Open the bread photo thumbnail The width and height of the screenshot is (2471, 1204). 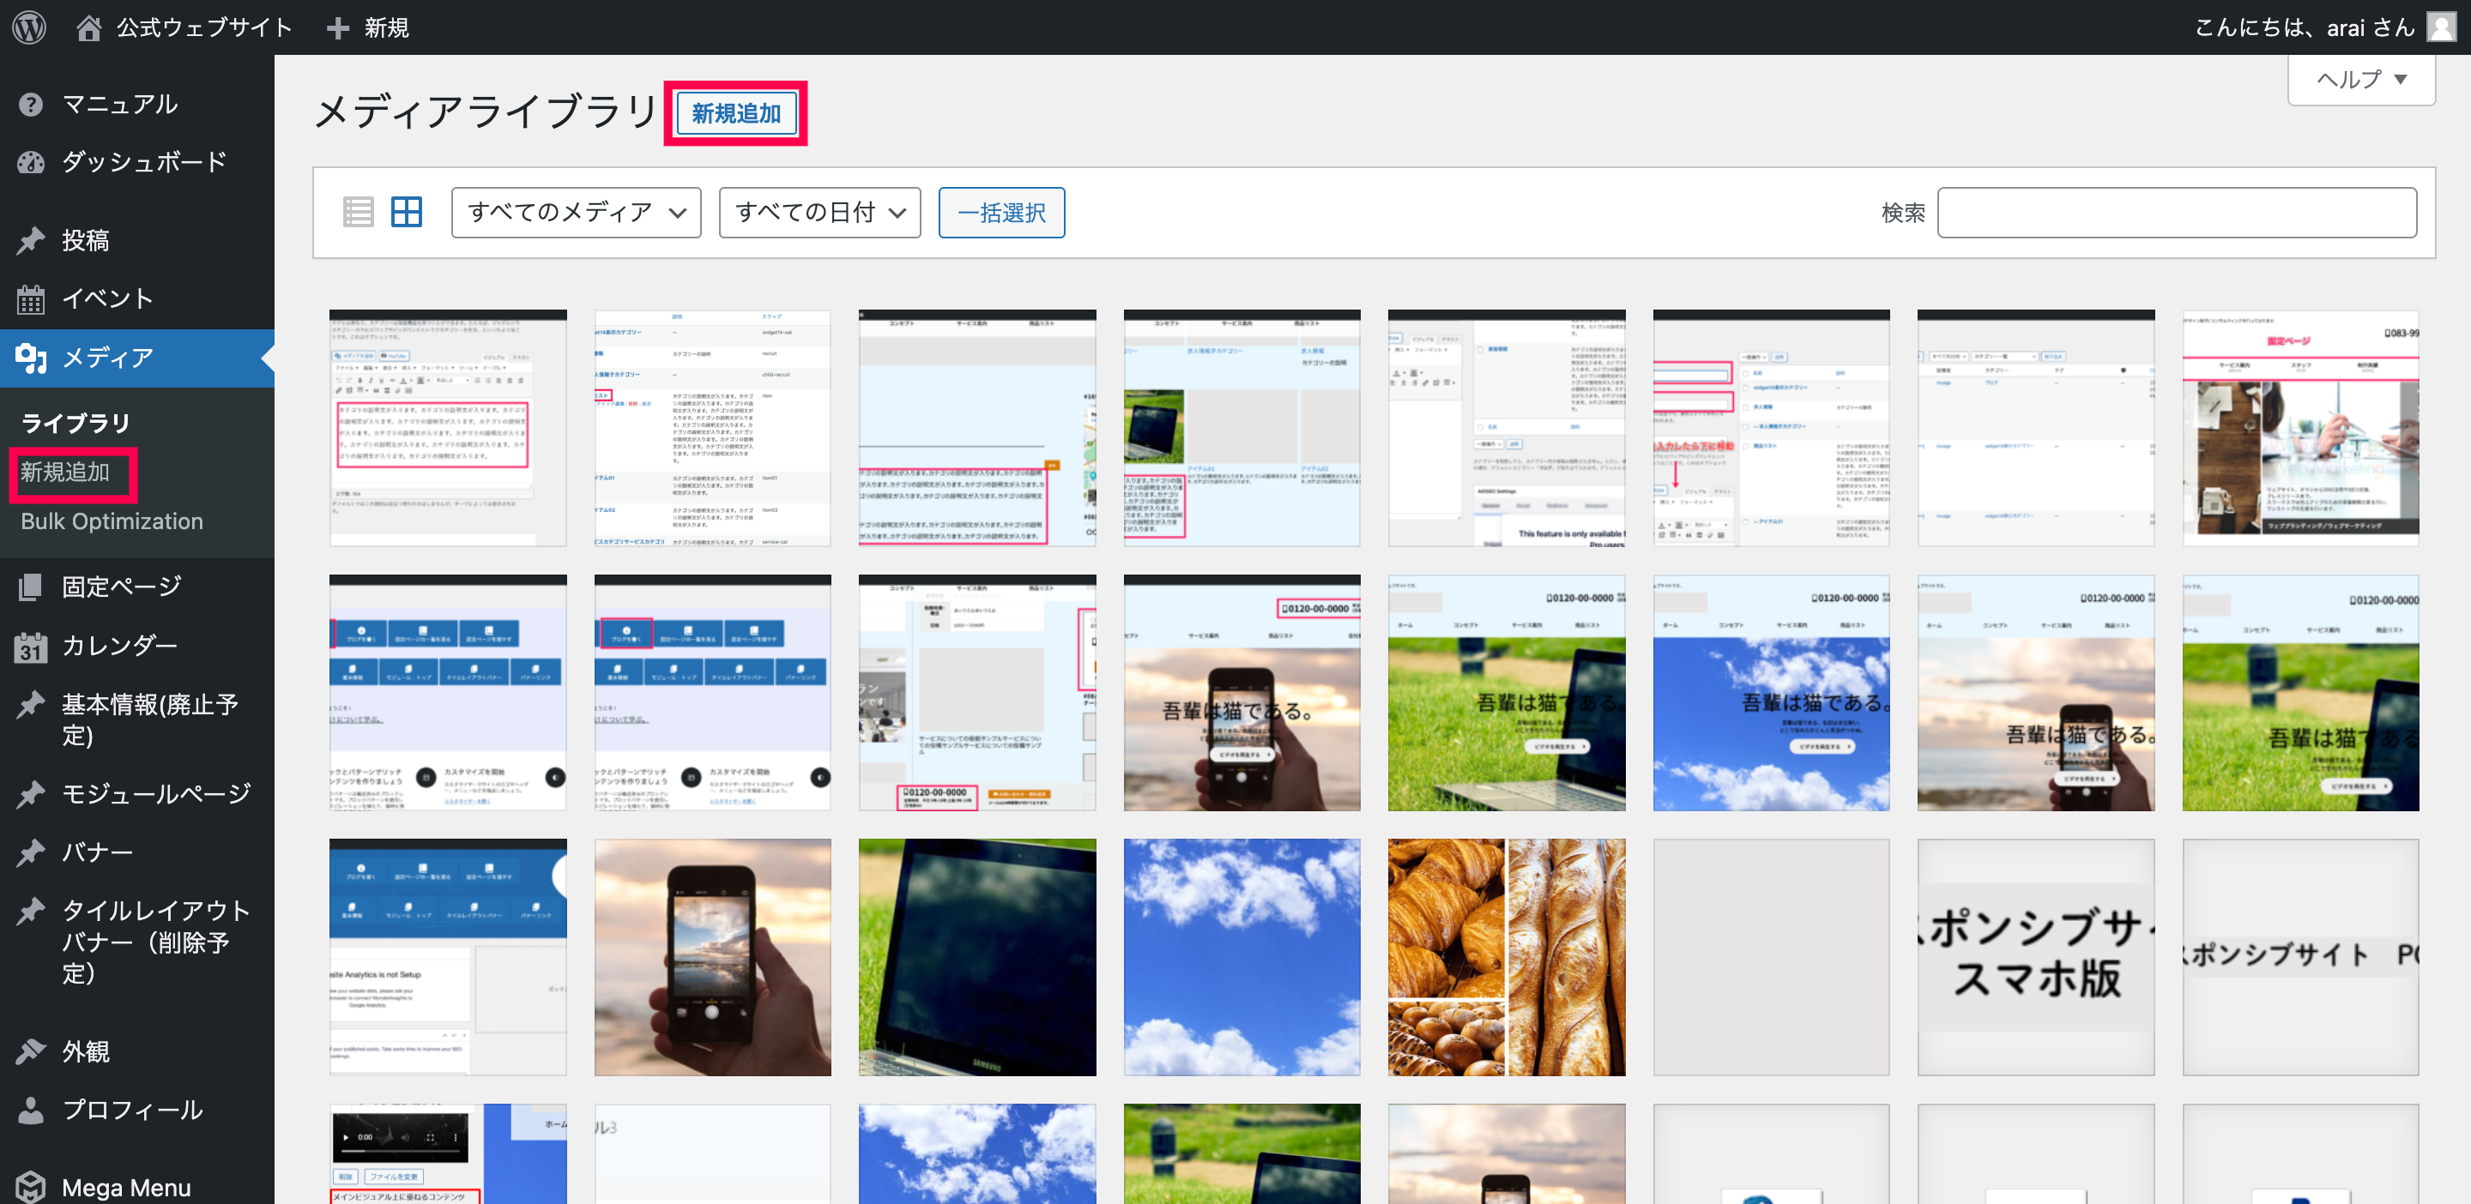tap(1505, 957)
